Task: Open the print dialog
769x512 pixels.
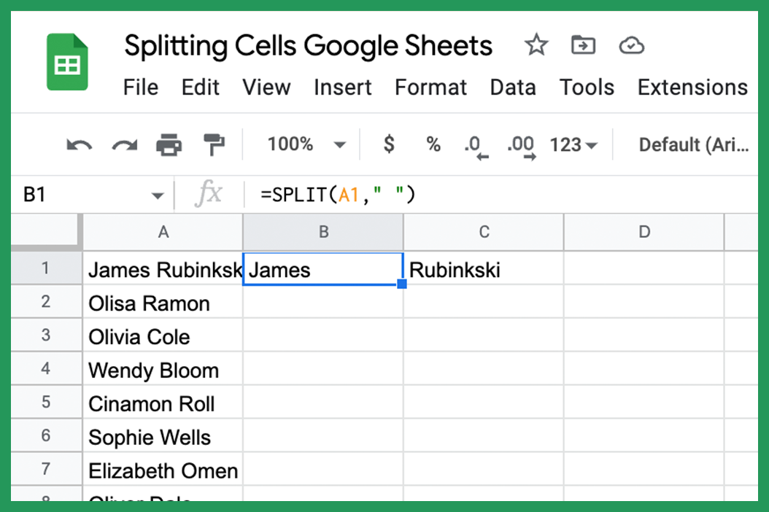Action: point(169,144)
